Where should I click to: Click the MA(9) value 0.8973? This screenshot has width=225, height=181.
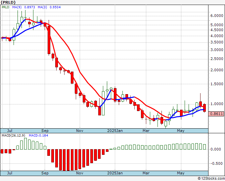[x=30, y=7]
